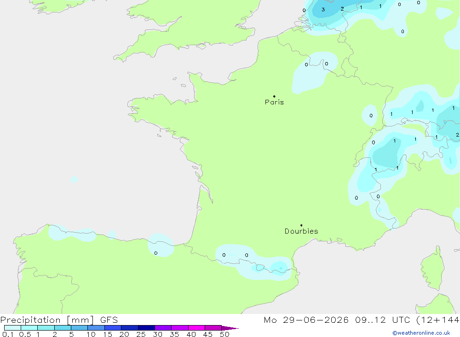Click the legend value label 0.5
The image size is (460, 337).
(25, 334)
